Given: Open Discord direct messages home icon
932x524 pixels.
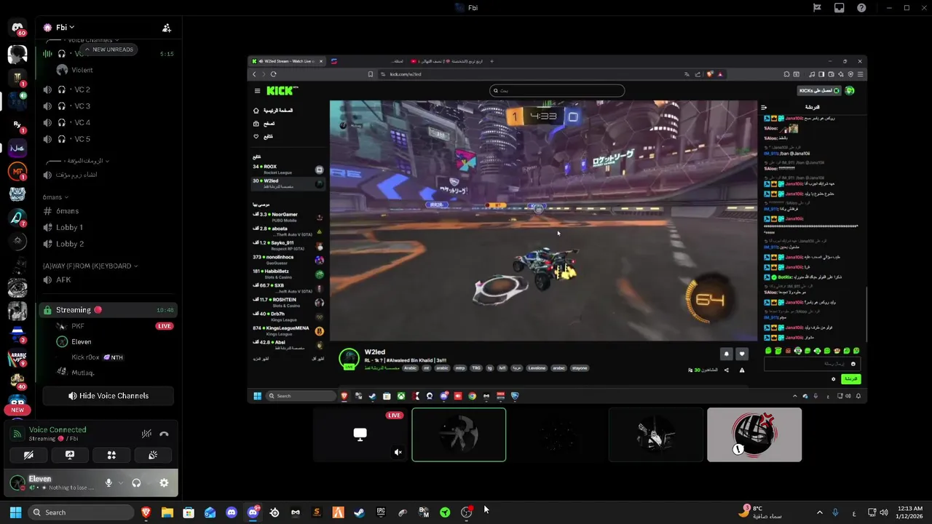Looking at the screenshot, I should tap(17, 28).
